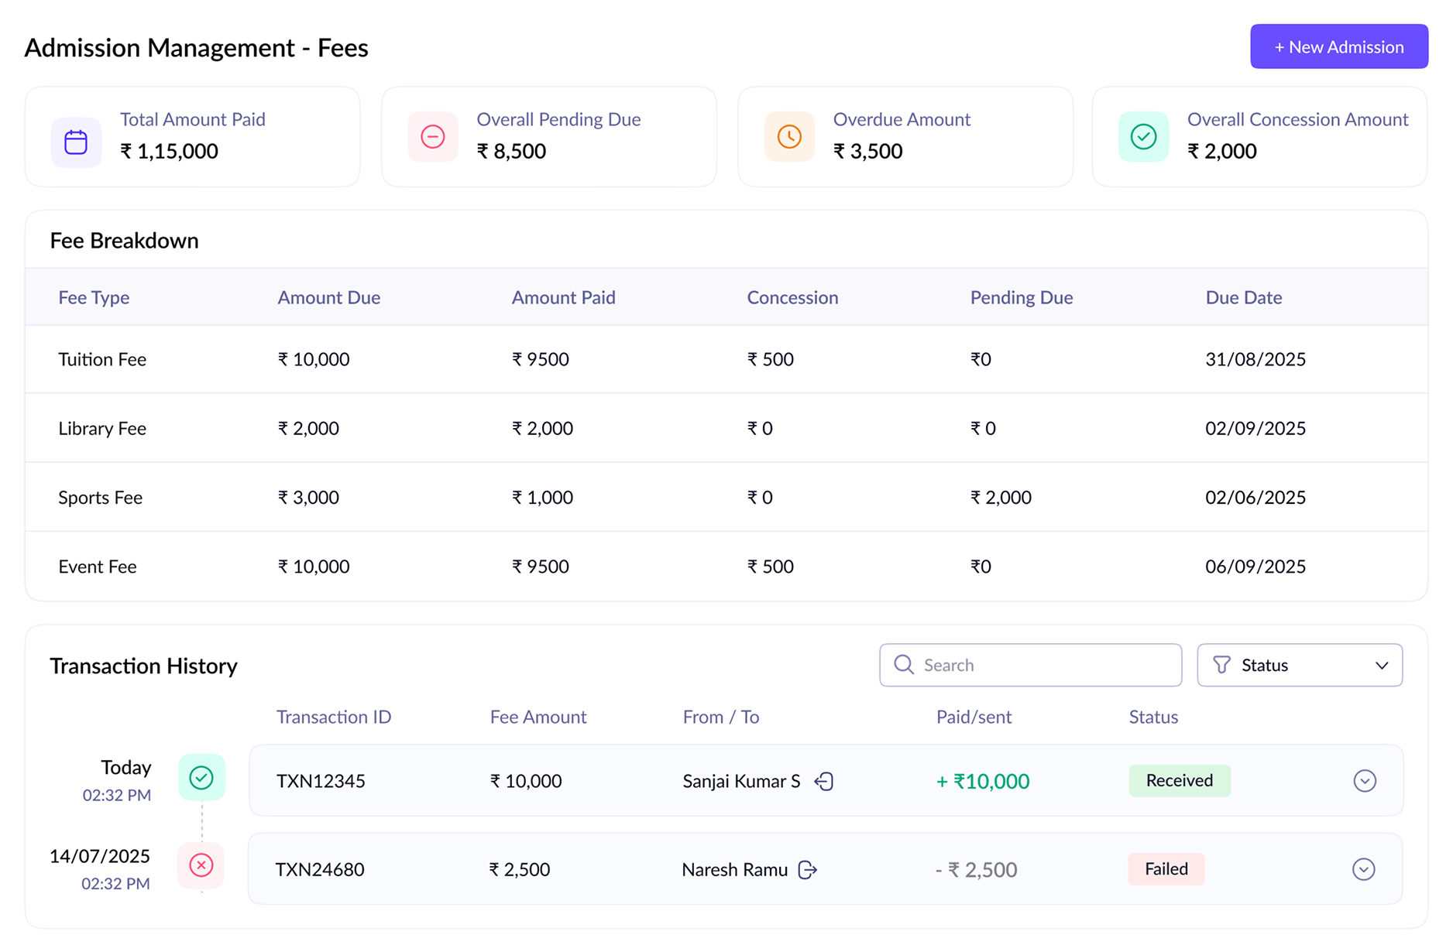This screenshot has height=952, width=1453.
Task: Click the Received status badge
Action: [x=1179, y=781]
